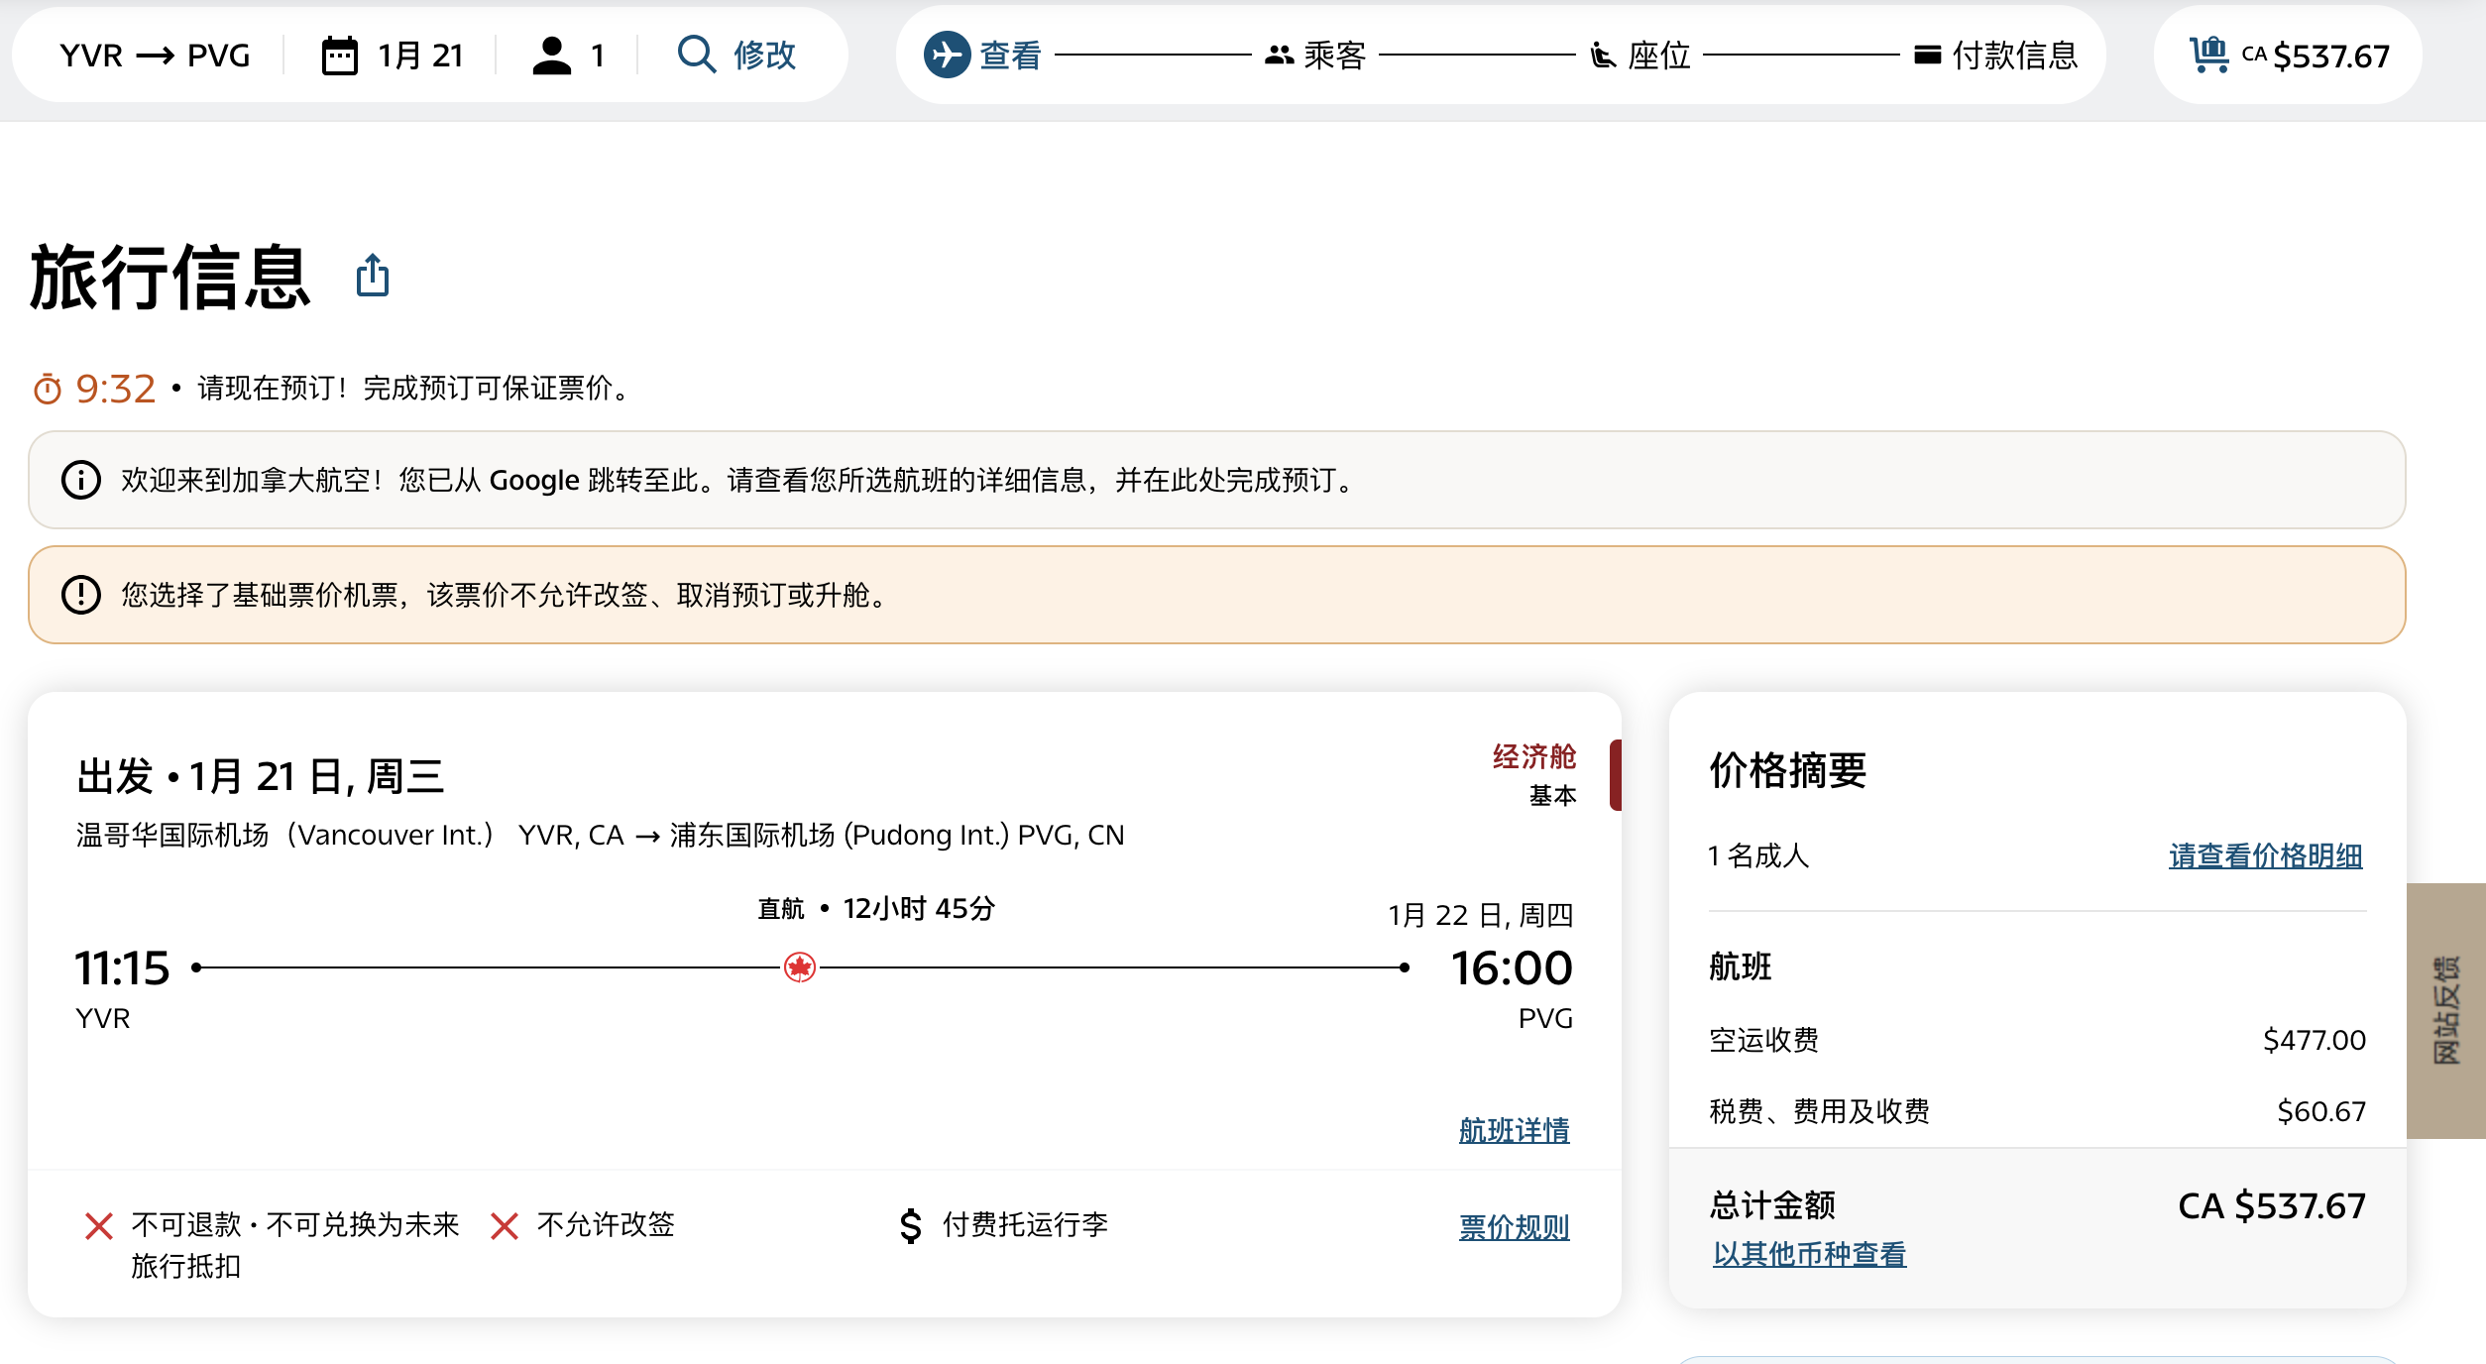
Task: Click the calendar icon next to 1月 21
Action: pos(340,56)
